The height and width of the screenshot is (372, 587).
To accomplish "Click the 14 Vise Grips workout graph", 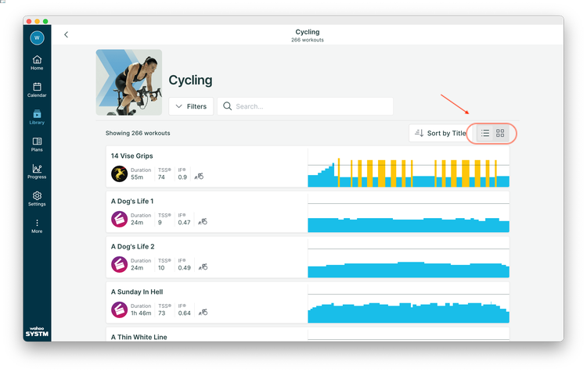I will click(409, 168).
